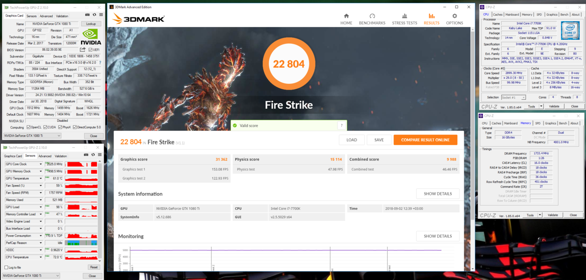Click the GPU-Z Sensors list vertical scrollbar
The height and width of the screenshot is (280, 586).
pyautogui.click(x=100, y=210)
